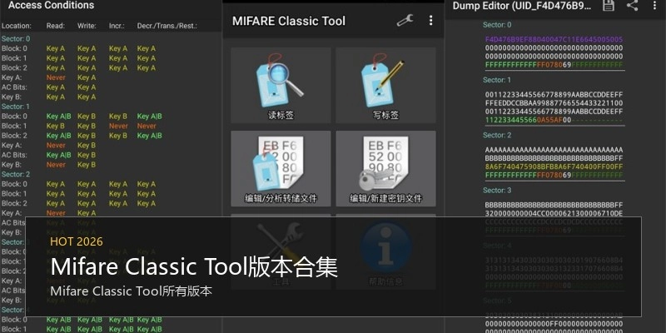
Task: Select Sector: 1 header in Access Conditions
Action: point(16,107)
